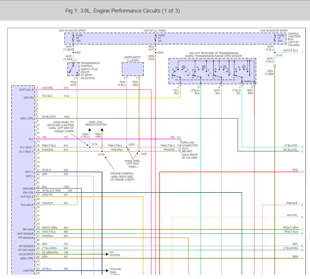The width and height of the screenshot is (310, 279).
Task: Click the Cooling Fans arrow
Action: click(108, 271)
